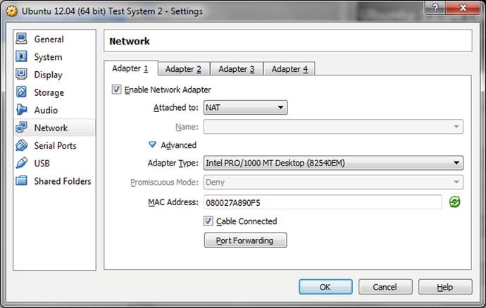Select Network label in the sidebar
This screenshot has width=486, height=308.
tap(51, 128)
